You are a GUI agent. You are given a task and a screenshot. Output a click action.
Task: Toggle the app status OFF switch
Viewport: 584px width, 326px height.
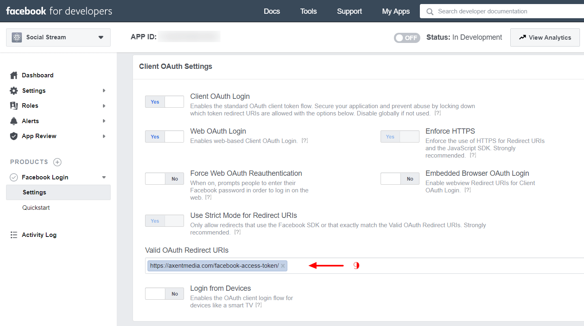tap(407, 38)
